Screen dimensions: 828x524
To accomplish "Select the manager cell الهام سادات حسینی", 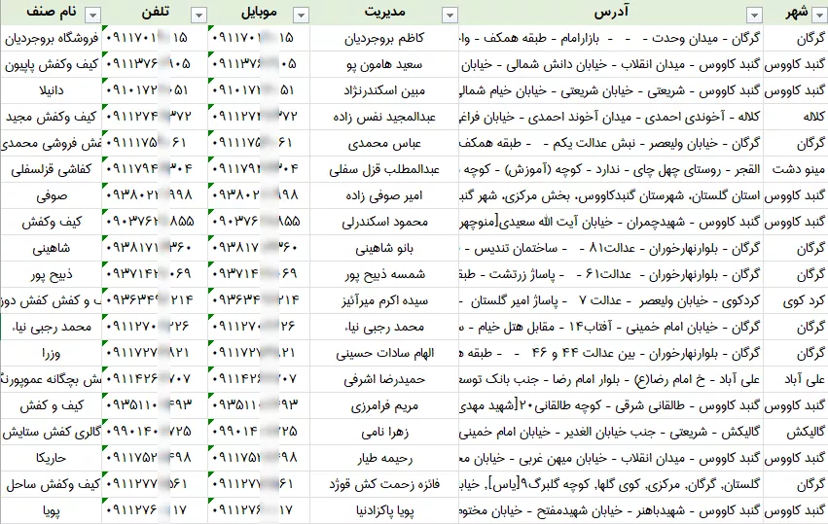I will tap(384, 353).
